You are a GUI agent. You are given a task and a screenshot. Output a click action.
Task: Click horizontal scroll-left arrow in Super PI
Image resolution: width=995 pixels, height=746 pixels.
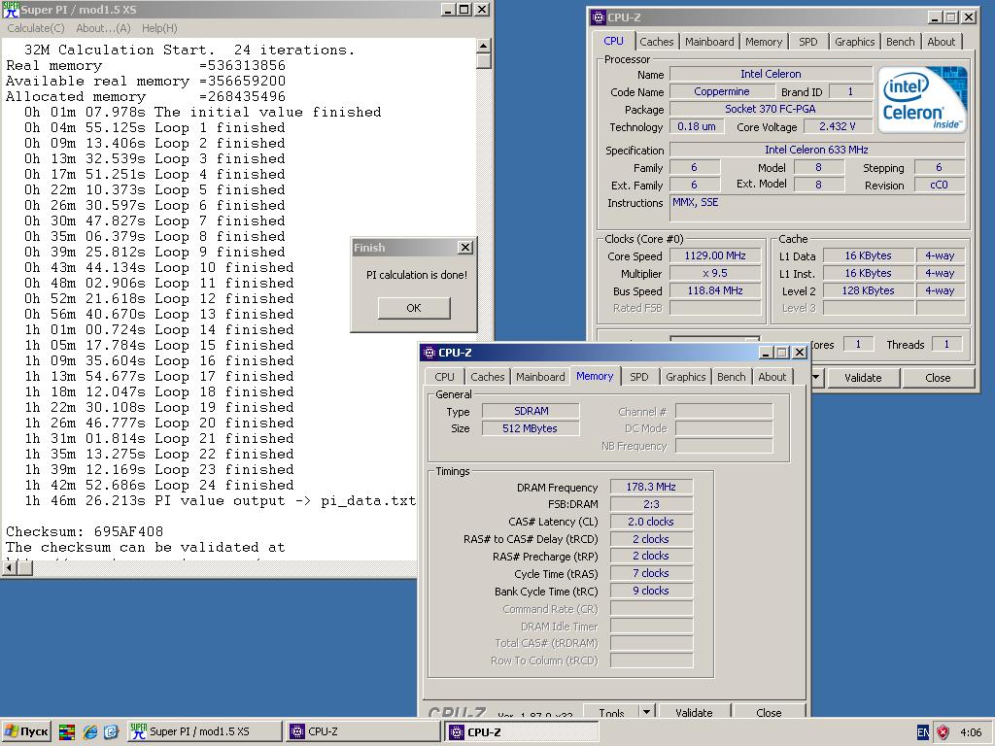click(10, 568)
